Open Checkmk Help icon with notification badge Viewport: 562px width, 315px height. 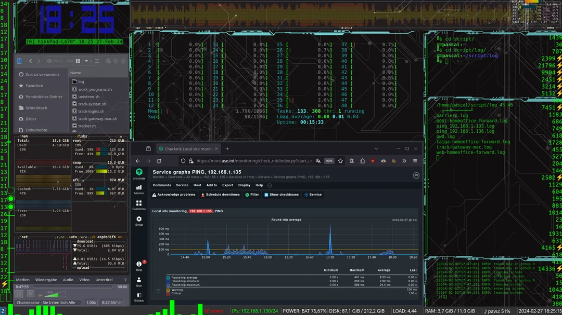tap(138, 264)
